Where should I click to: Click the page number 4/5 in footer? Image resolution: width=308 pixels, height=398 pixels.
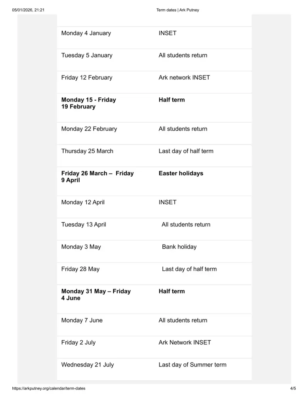[293, 388]
